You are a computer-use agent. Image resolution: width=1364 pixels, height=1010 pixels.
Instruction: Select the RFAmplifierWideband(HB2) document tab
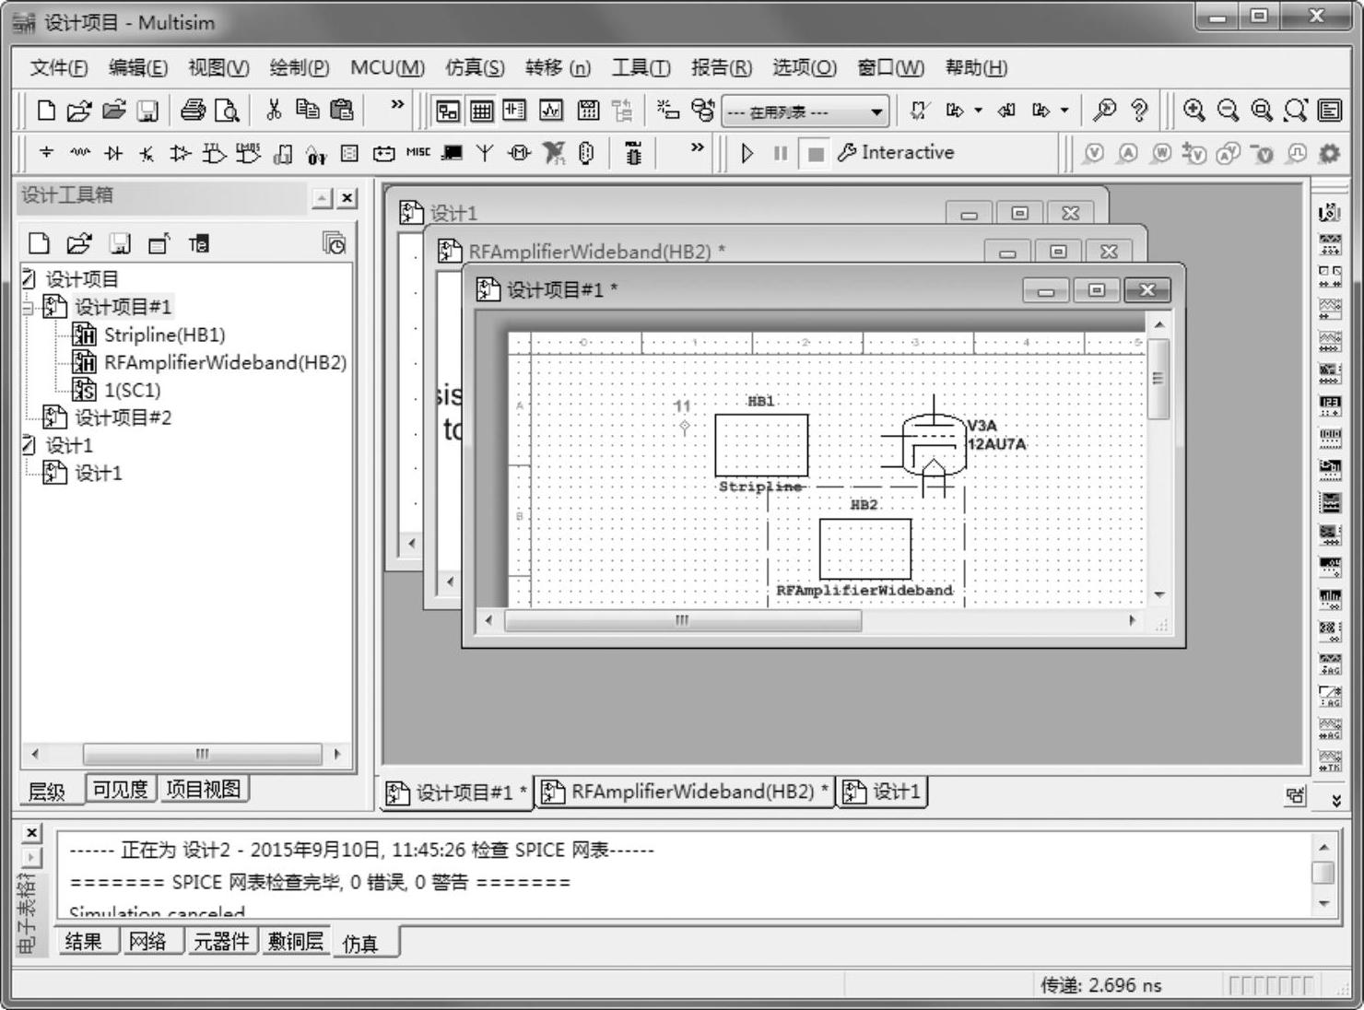pos(685,792)
